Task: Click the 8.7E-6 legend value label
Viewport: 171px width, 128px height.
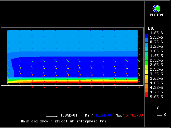Action: 156,42
